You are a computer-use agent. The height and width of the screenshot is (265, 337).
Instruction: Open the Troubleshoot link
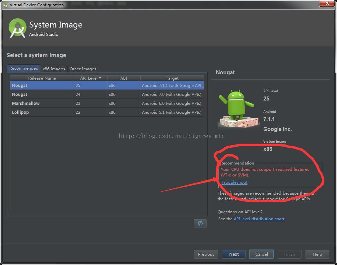(x=235, y=182)
